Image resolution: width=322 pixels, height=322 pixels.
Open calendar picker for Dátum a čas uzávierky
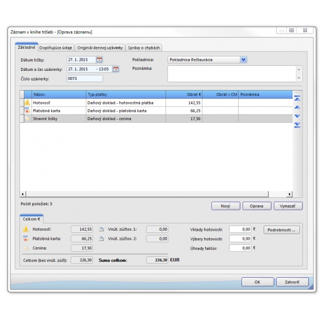click(116, 69)
